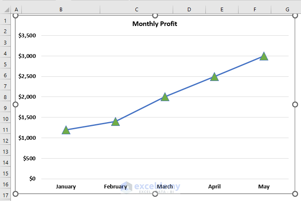301x201 pixels.
Task: Click the right-middle chart sizing handle
Action: pyautogui.click(x=295, y=104)
